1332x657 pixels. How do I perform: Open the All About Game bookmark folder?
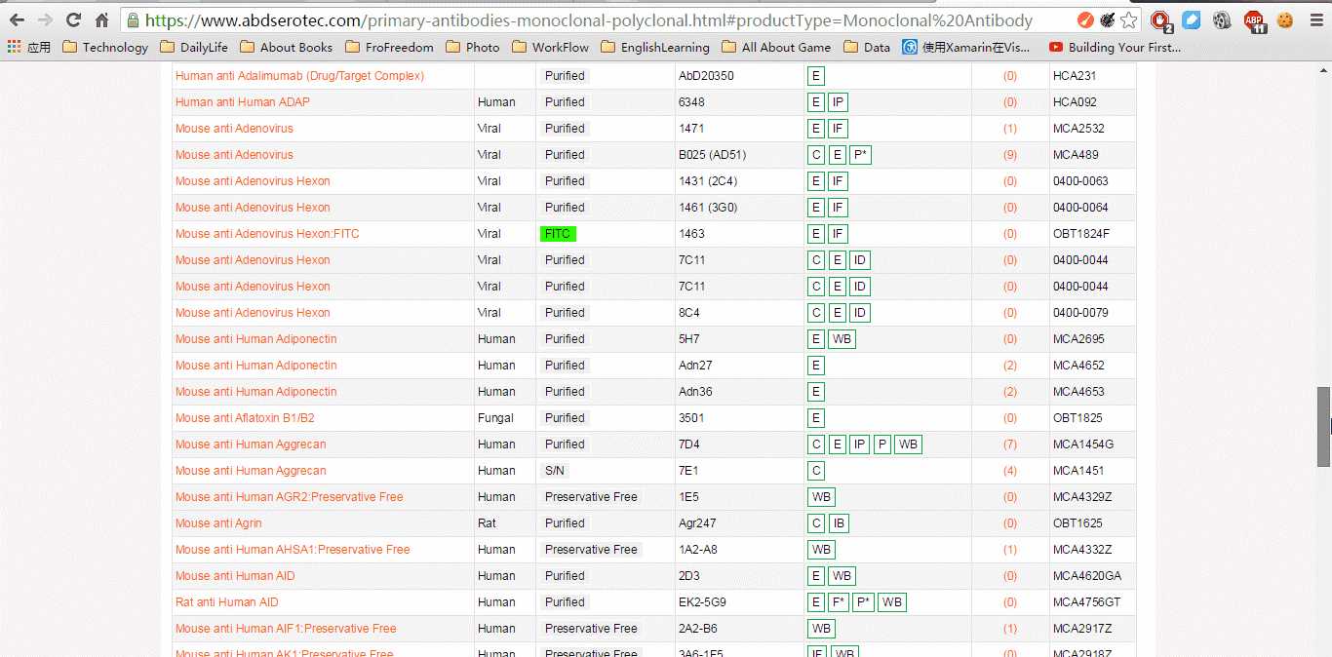coord(776,47)
